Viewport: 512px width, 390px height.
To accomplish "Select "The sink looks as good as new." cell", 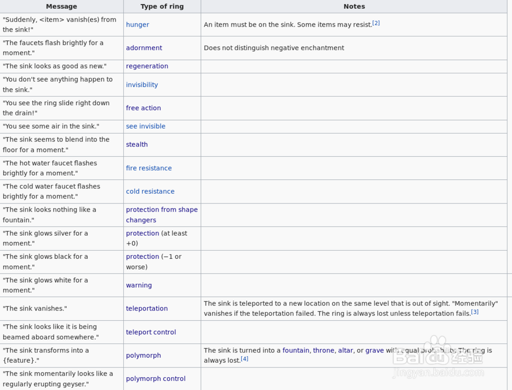I will (x=62, y=66).
